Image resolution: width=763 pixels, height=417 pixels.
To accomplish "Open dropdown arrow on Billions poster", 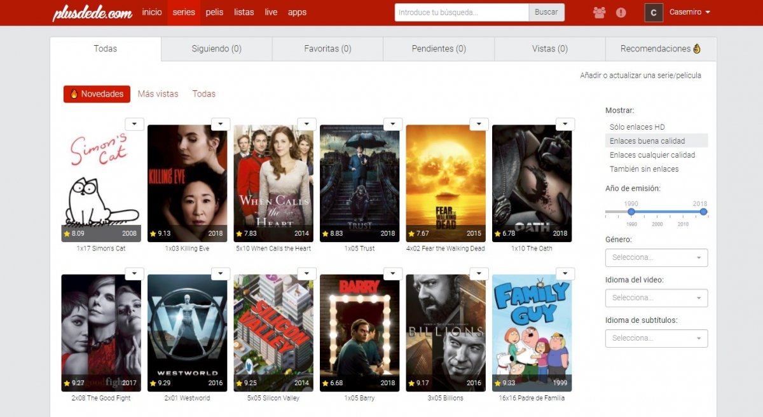I will tap(479, 274).
